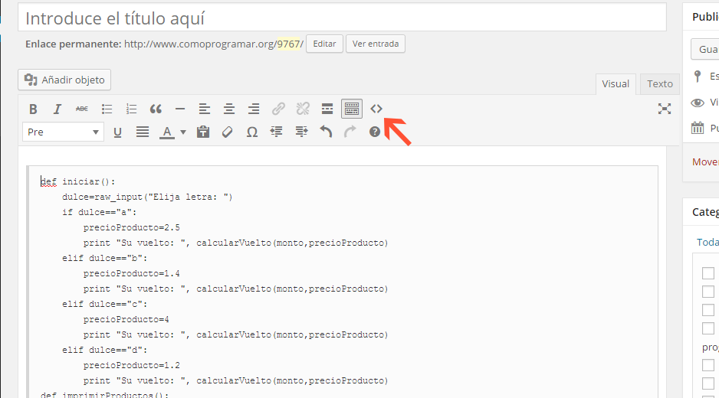This screenshot has height=398, width=719.
Task: Click the line 'precioProducto=2.5'
Action: (132, 227)
